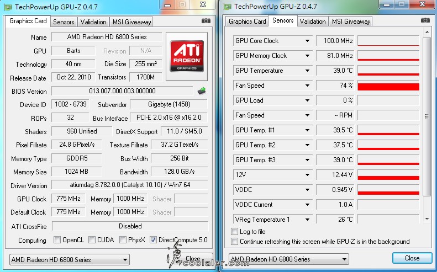The width and height of the screenshot is (437, 272).
Task: Open GPU Temperature sensor dropdown
Action: click(x=307, y=71)
